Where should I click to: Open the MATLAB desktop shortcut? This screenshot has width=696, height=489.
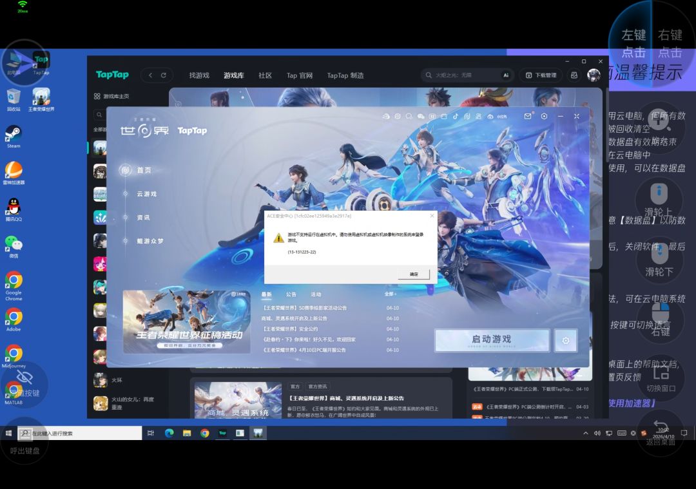pos(14,393)
